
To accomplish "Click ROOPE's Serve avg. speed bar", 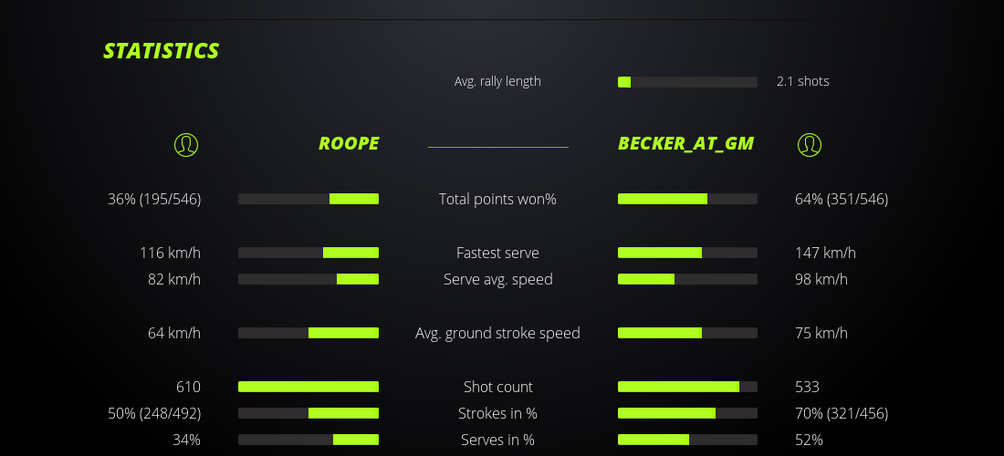I will pos(309,279).
